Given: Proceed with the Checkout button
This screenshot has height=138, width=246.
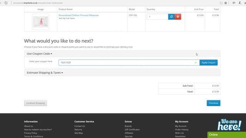Looking at the screenshot, I should (x=213, y=103).
